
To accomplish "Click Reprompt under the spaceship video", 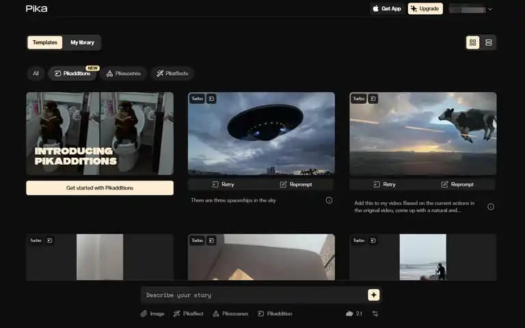I will (296, 184).
